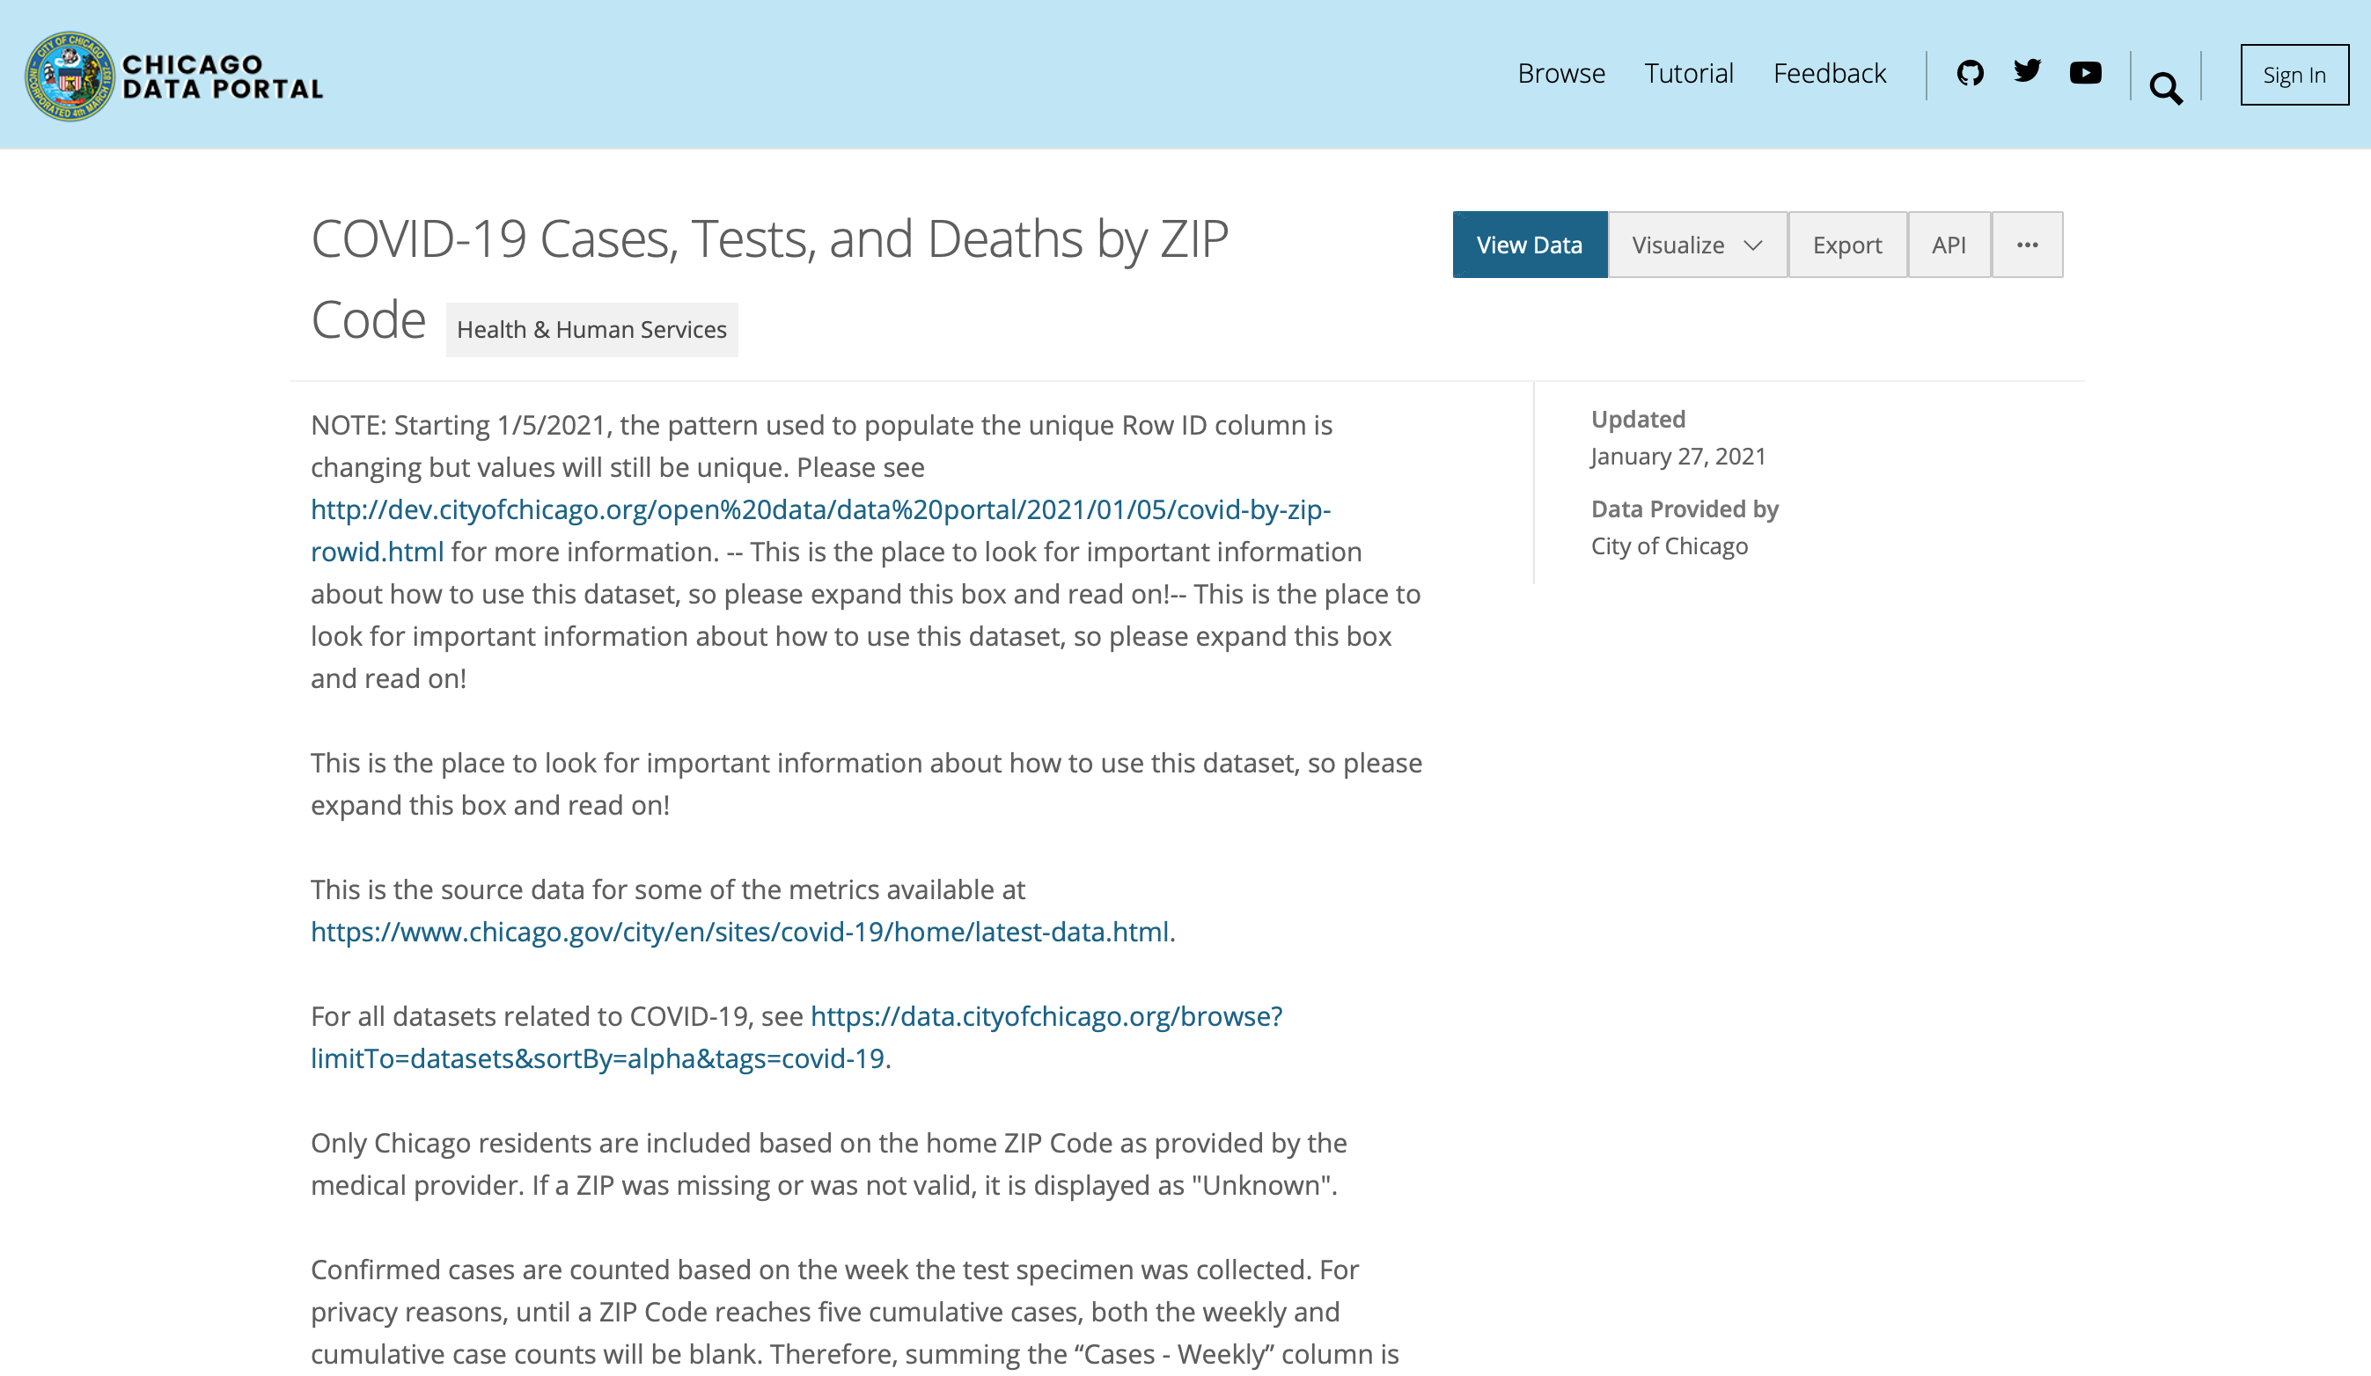Screen dimensions: 2371x1376
Task: Open the chicago.gov latest-data.html link
Action: point(739,931)
